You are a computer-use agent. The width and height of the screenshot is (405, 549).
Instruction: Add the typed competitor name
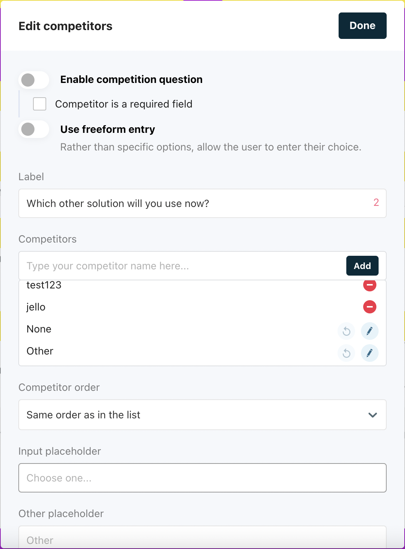(x=362, y=266)
